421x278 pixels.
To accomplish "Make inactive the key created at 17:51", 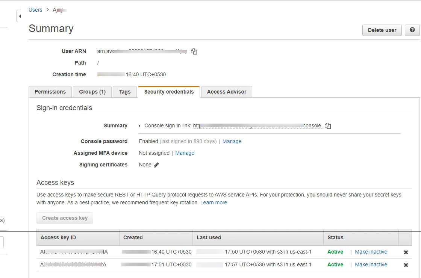I will [x=371, y=264].
